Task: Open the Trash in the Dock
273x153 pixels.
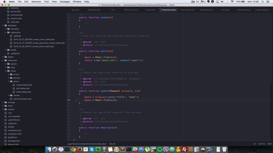Action: tap(224, 149)
